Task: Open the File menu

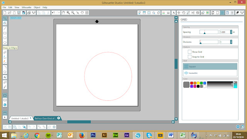Action: [x=4, y=7]
